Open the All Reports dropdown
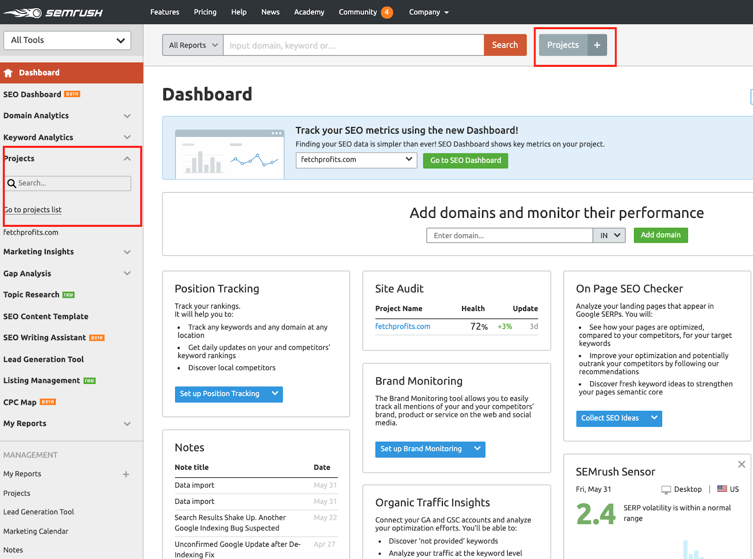Image resolution: width=753 pixels, height=559 pixels. point(193,45)
